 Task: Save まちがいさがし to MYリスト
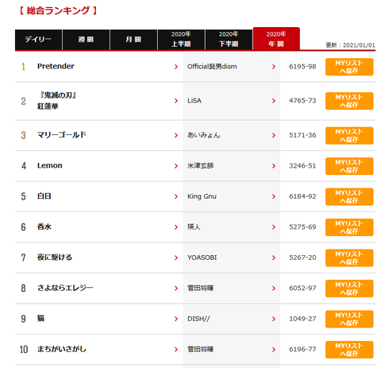(x=349, y=350)
